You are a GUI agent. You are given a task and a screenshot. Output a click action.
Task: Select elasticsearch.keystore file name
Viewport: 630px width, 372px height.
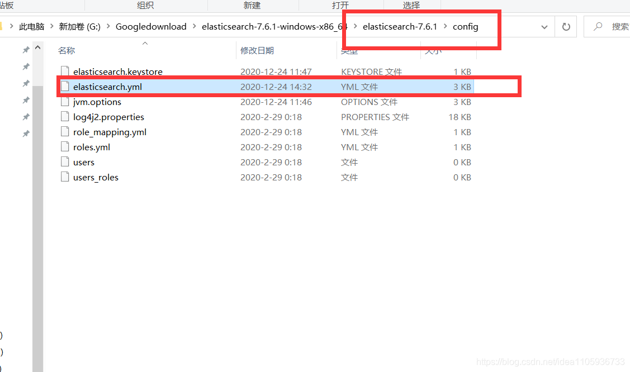coord(118,71)
